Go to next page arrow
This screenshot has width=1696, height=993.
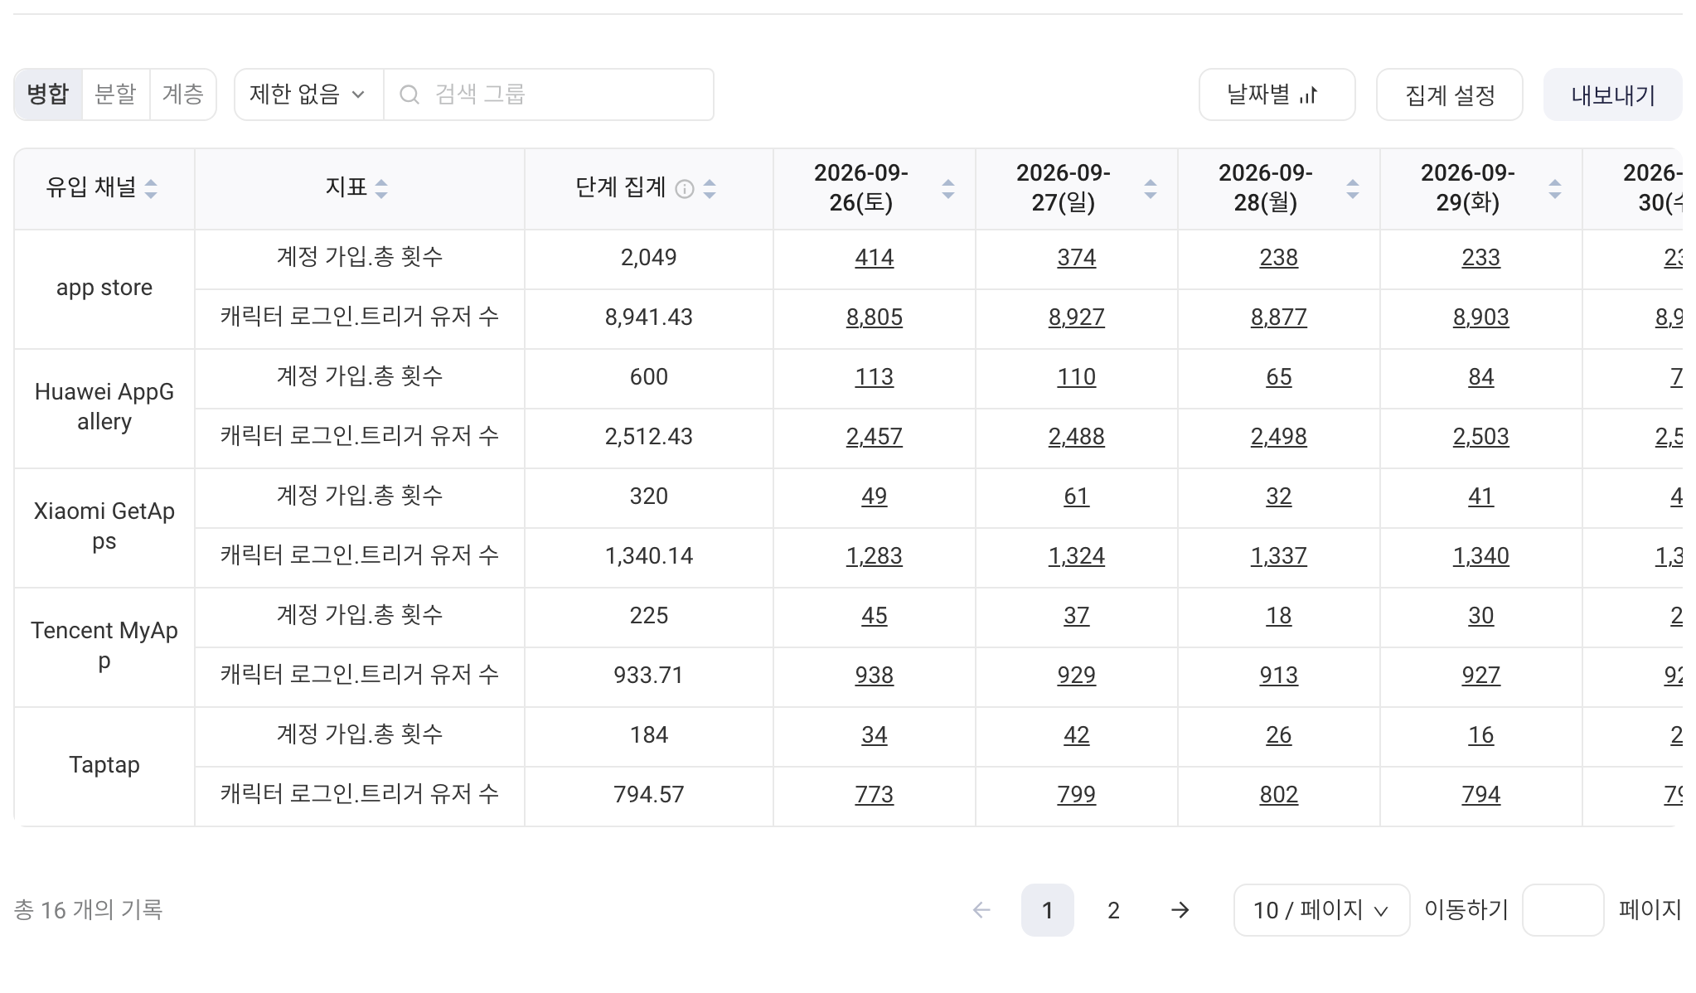1180,910
